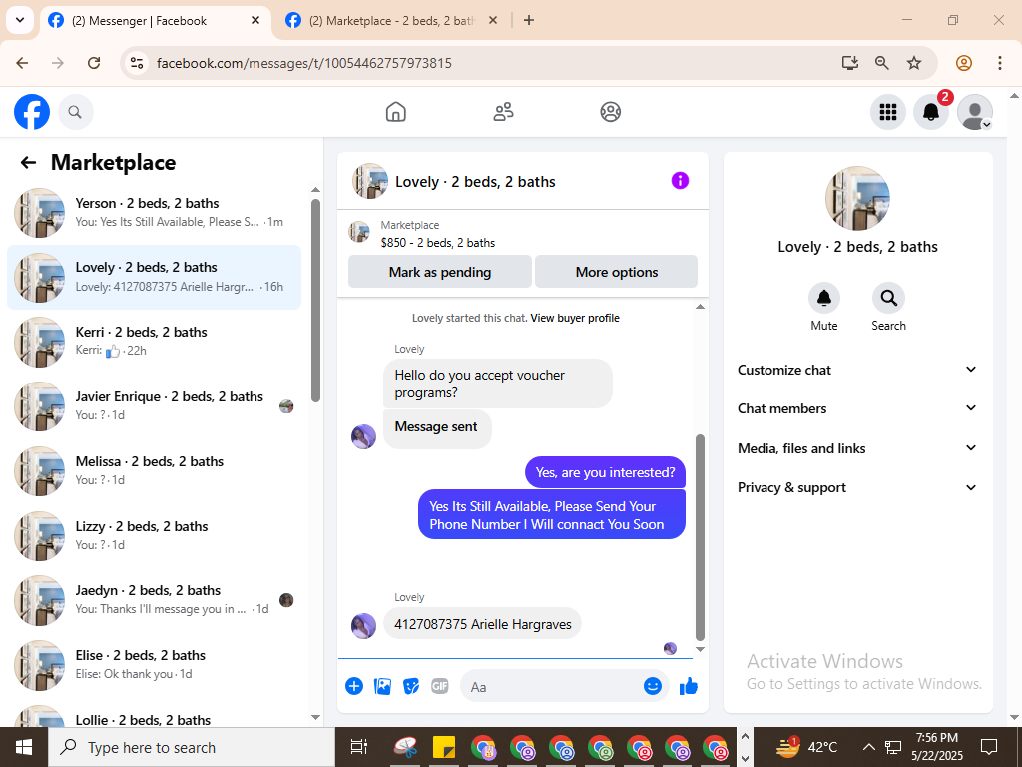The height and width of the screenshot is (767, 1022).
Task: Switch to Marketplace - 2 beds tab
Action: (x=391, y=21)
